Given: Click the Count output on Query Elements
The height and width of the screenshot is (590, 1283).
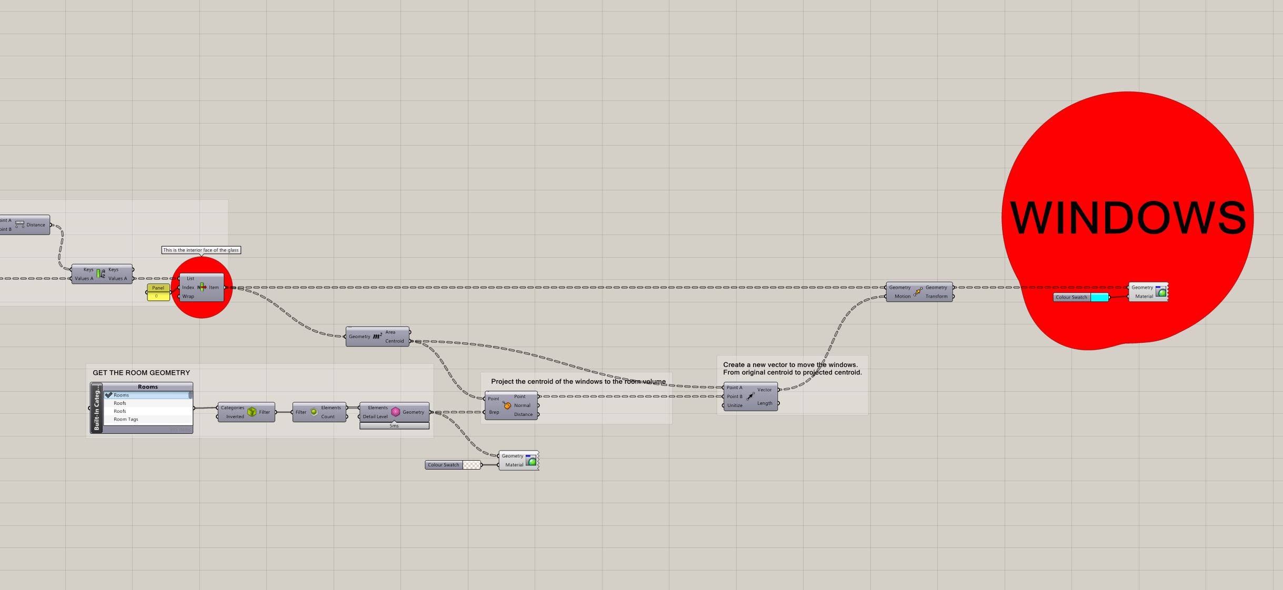Looking at the screenshot, I should (x=328, y=416).
